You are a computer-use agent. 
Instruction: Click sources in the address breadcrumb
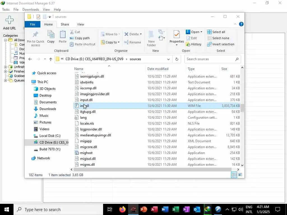tap(135, 59)
